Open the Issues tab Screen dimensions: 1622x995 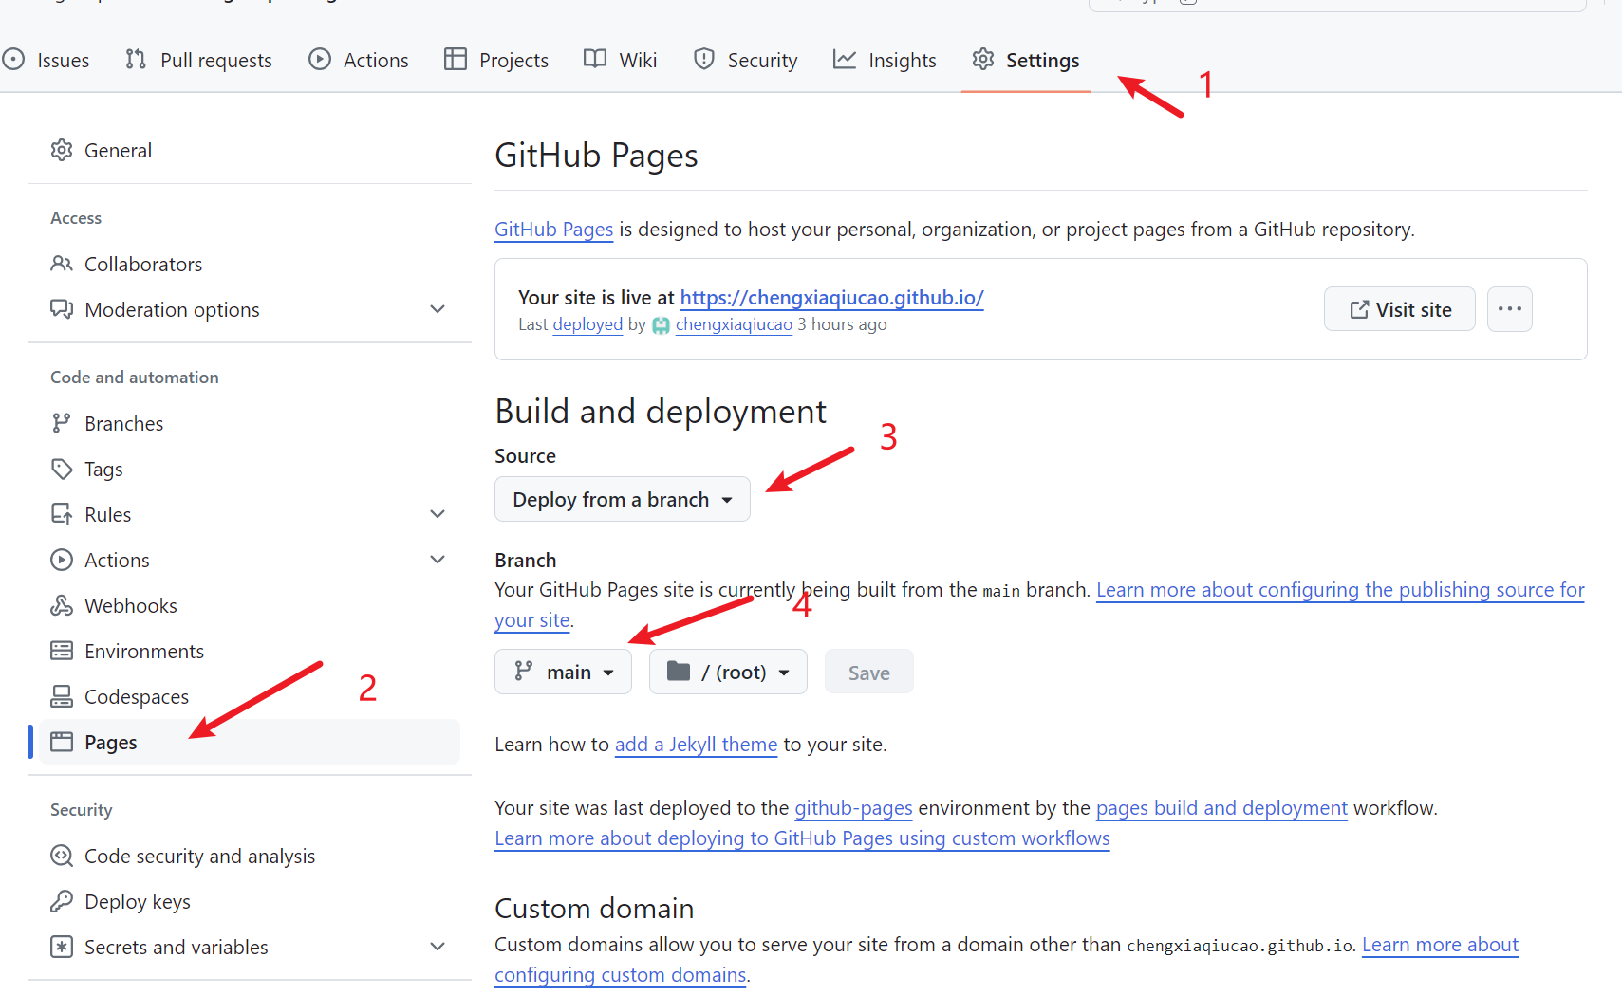point(46,60)
